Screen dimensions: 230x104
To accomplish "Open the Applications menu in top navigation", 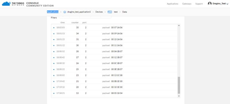I will (x=172, y=4).
